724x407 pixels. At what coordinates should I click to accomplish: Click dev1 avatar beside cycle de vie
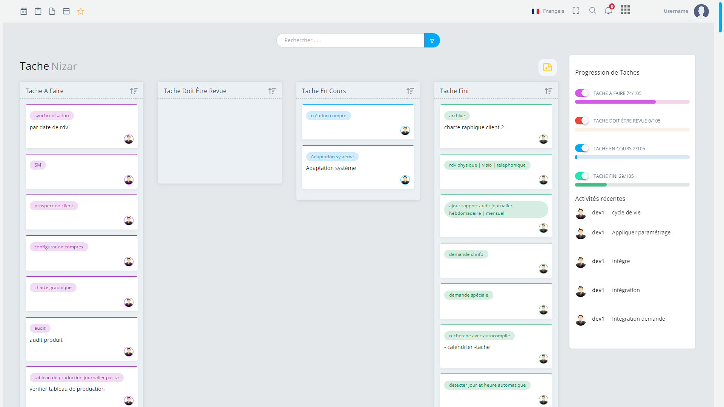coord(581,213)
